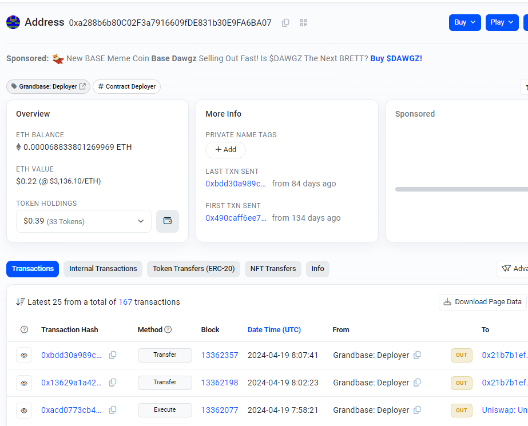Add a private name tag
This screenshot has width=528, height=426.
225,150
